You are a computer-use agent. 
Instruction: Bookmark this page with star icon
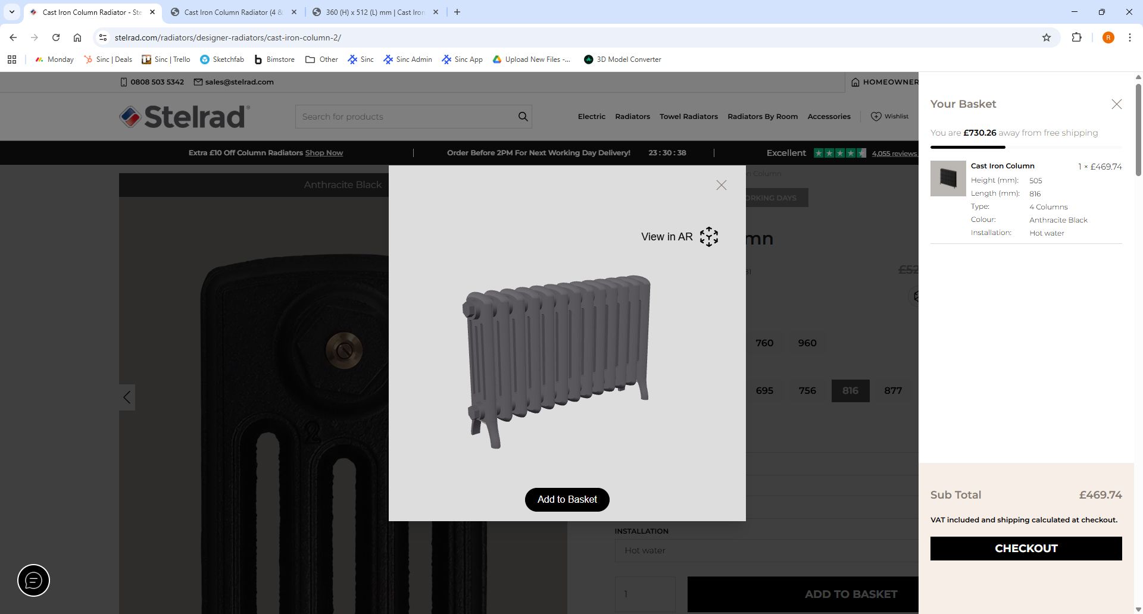[x=1046, y=37]
